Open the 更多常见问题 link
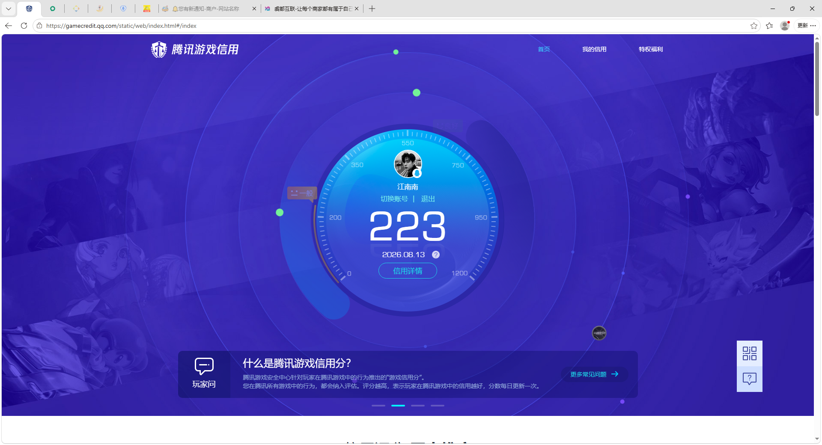 [x=594, y=374]
